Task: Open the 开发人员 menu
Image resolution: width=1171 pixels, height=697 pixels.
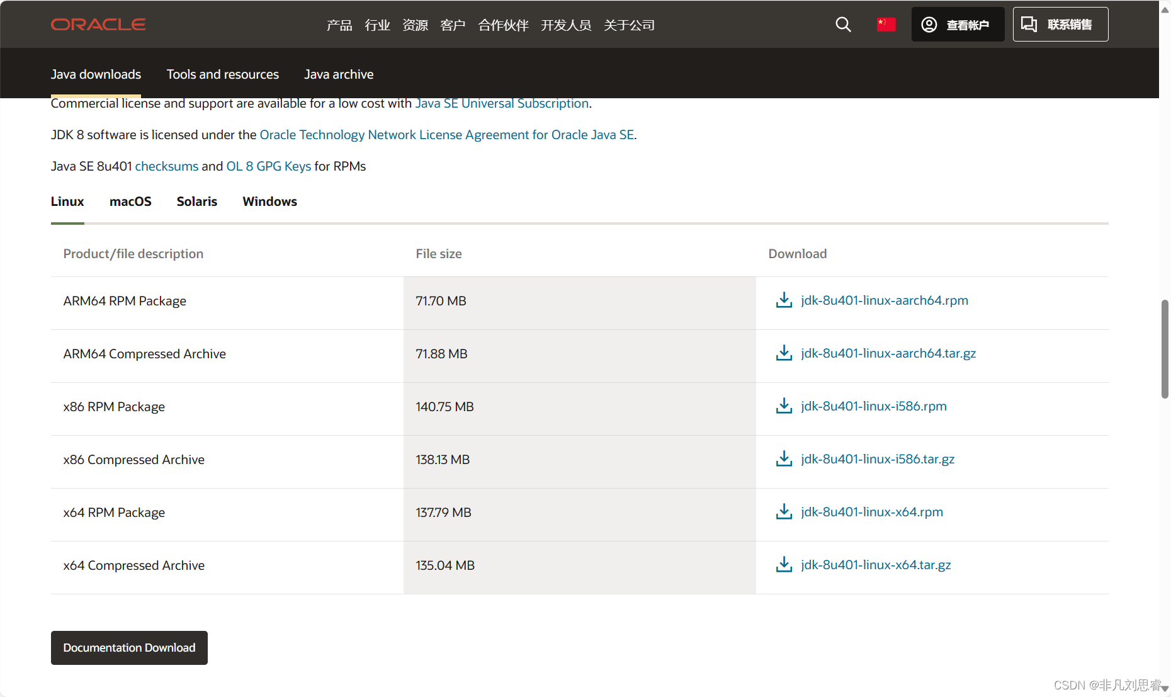Action: pos(566,25)
